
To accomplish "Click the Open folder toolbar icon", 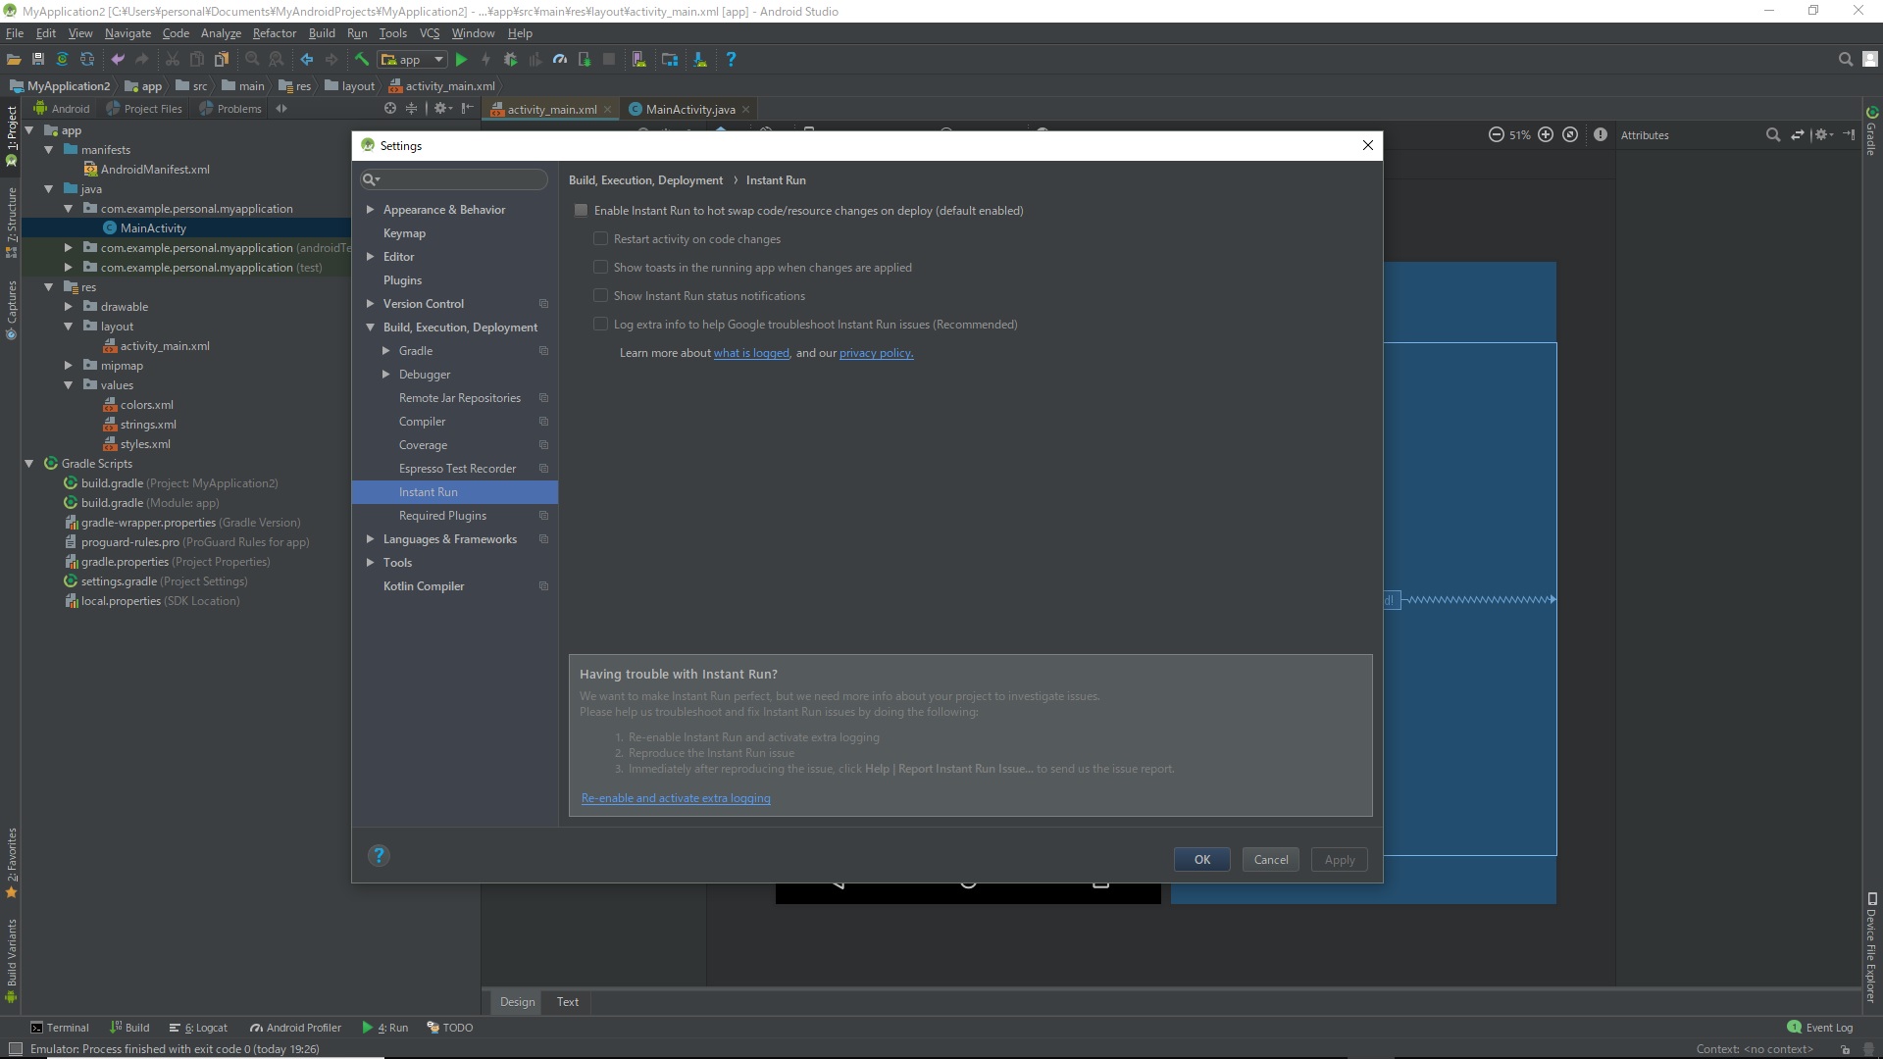I will click(14, 60).
